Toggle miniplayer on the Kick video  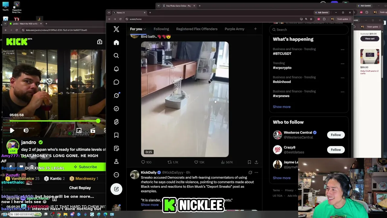(x=79, y=130)
